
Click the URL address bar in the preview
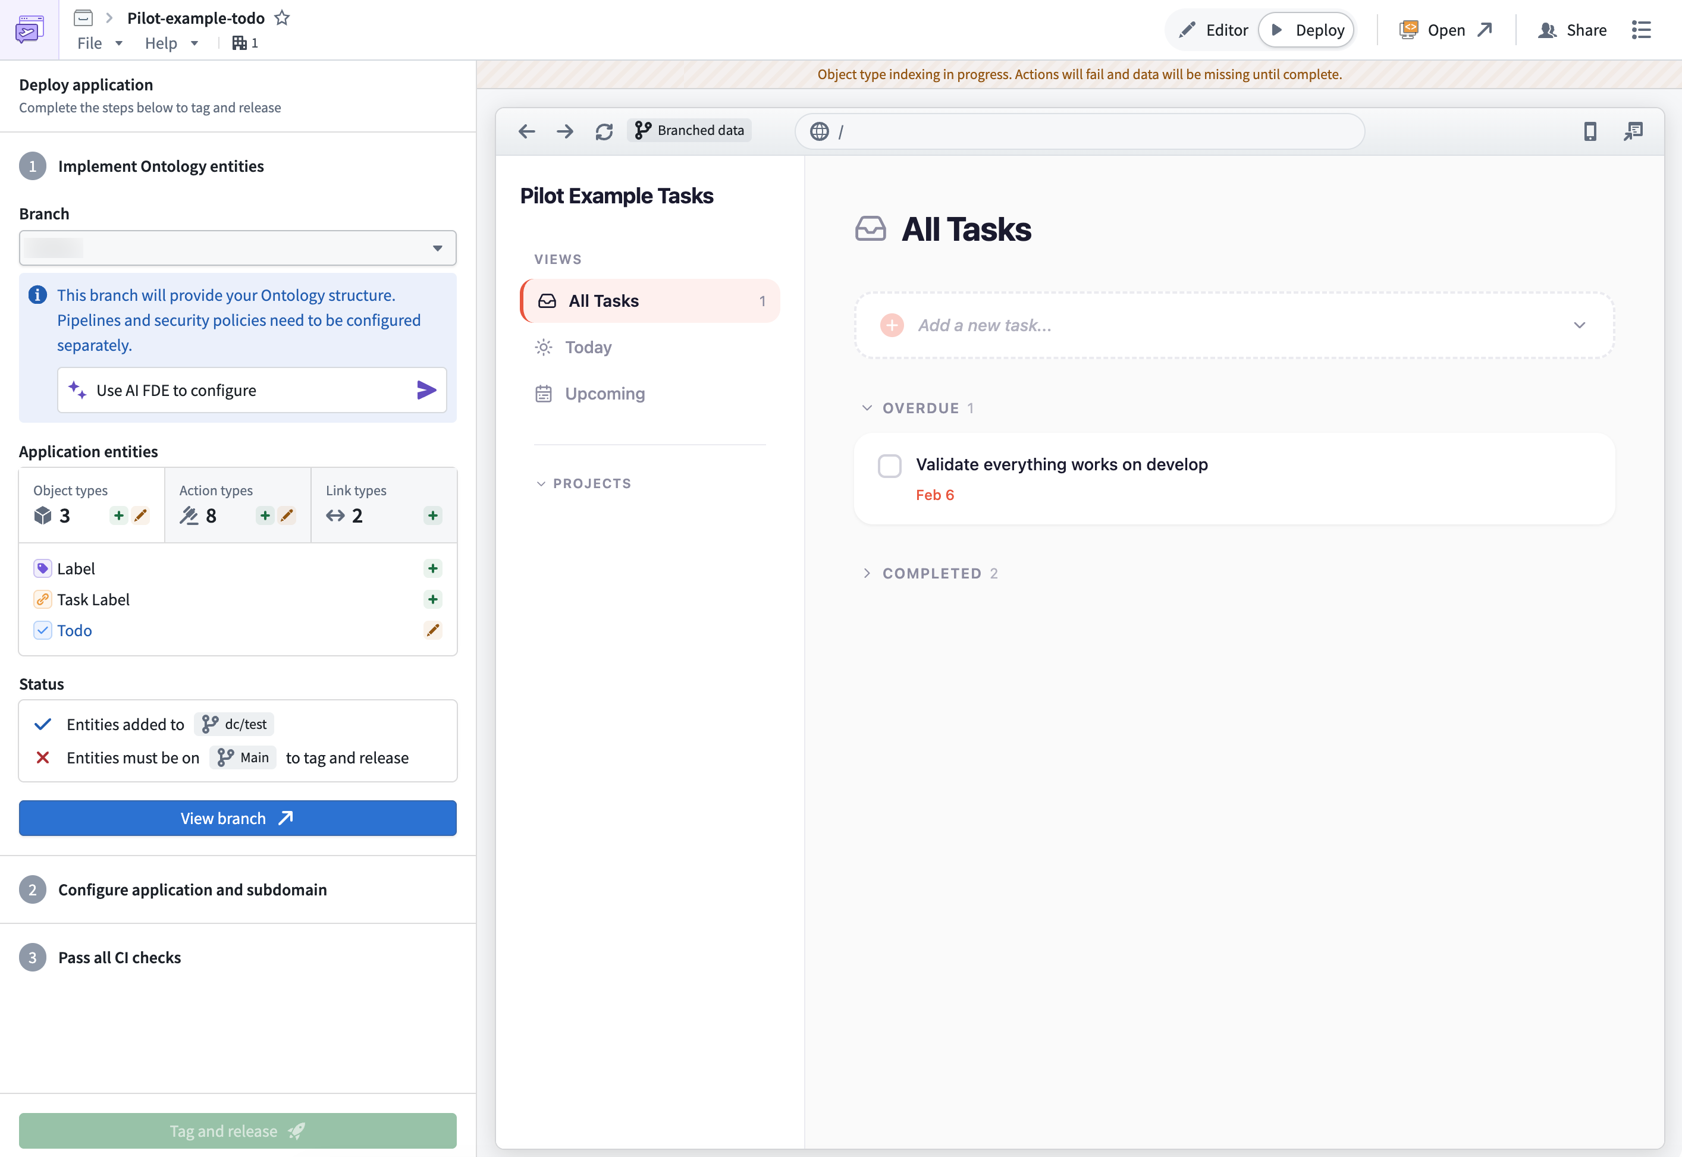[1080, 131]
